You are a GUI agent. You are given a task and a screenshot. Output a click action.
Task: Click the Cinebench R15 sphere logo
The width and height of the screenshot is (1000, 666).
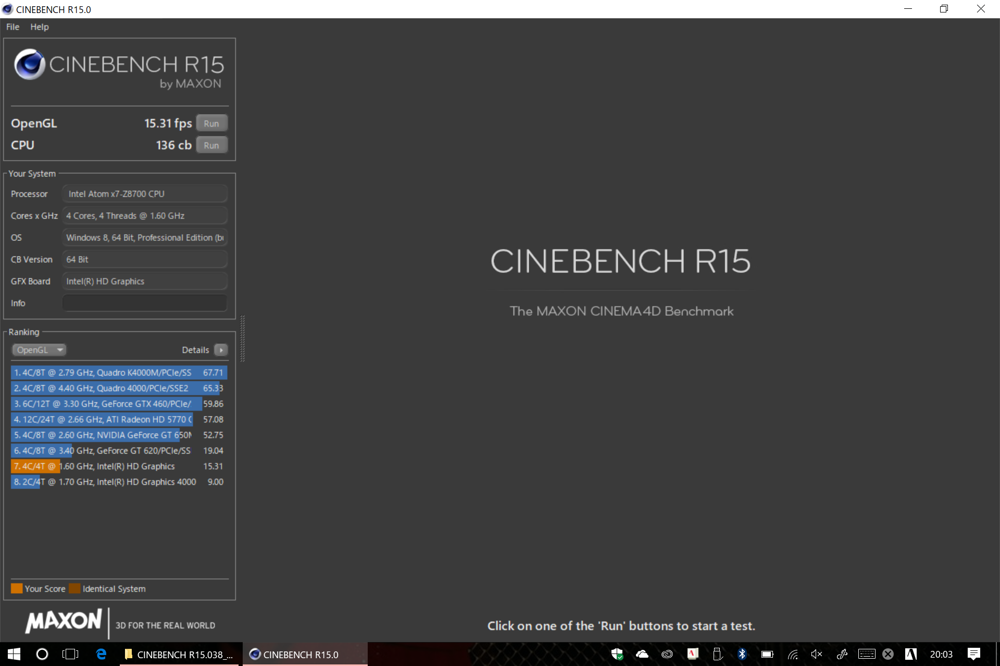click(30, 65)
